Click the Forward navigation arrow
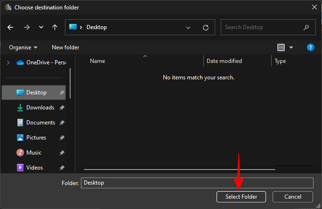Image resolution: width=322 pixels, height=209 pixels. coord(26,27)
